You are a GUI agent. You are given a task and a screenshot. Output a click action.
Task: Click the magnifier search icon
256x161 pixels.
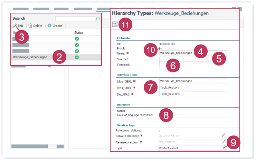98,19
